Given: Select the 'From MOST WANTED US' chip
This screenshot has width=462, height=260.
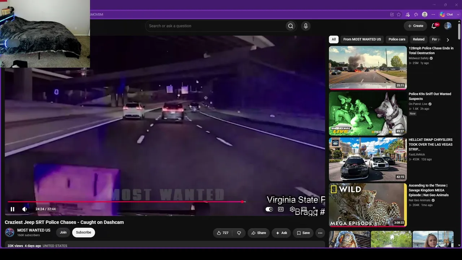Looking at the screenshot, I should pyautogui.click(x=362, y=39).
